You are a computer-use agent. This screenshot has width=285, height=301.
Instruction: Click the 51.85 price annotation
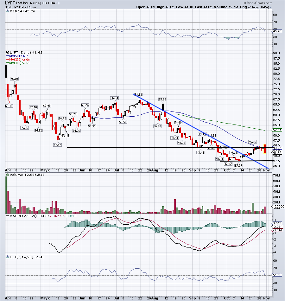[66, 136]
